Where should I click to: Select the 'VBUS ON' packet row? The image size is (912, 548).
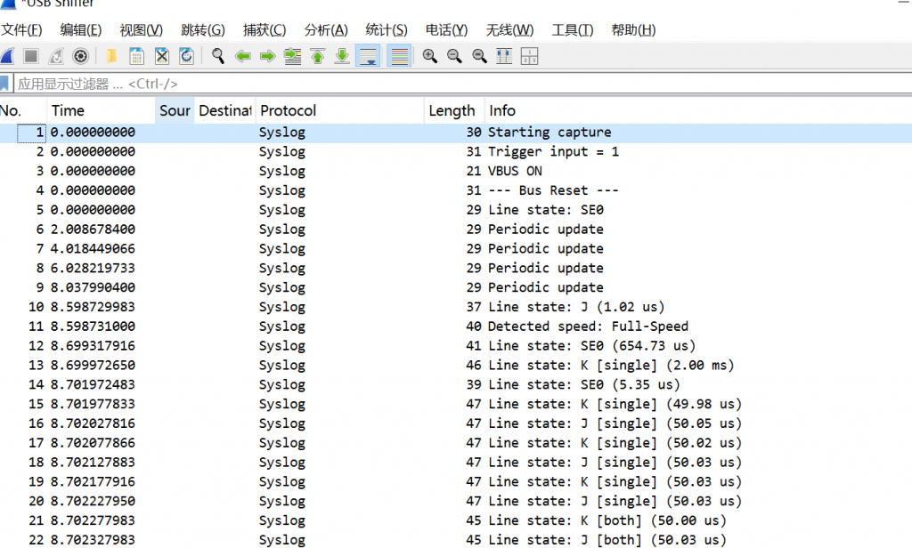click(456, 172)
